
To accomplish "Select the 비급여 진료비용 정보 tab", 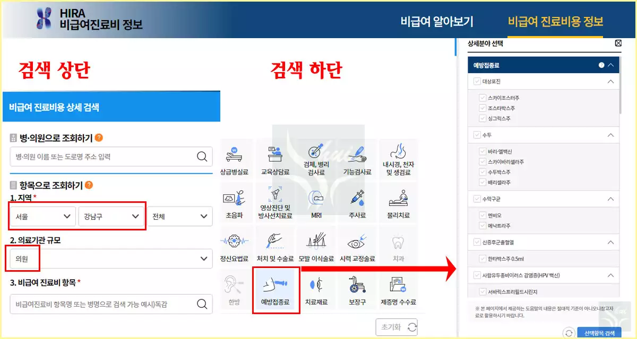I will click(555, 21).
